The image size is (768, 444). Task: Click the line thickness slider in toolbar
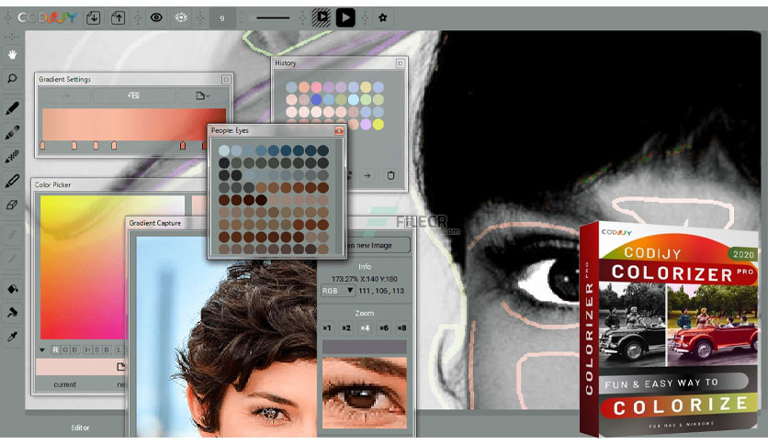273,18
